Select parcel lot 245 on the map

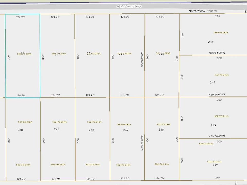[211, 42]
